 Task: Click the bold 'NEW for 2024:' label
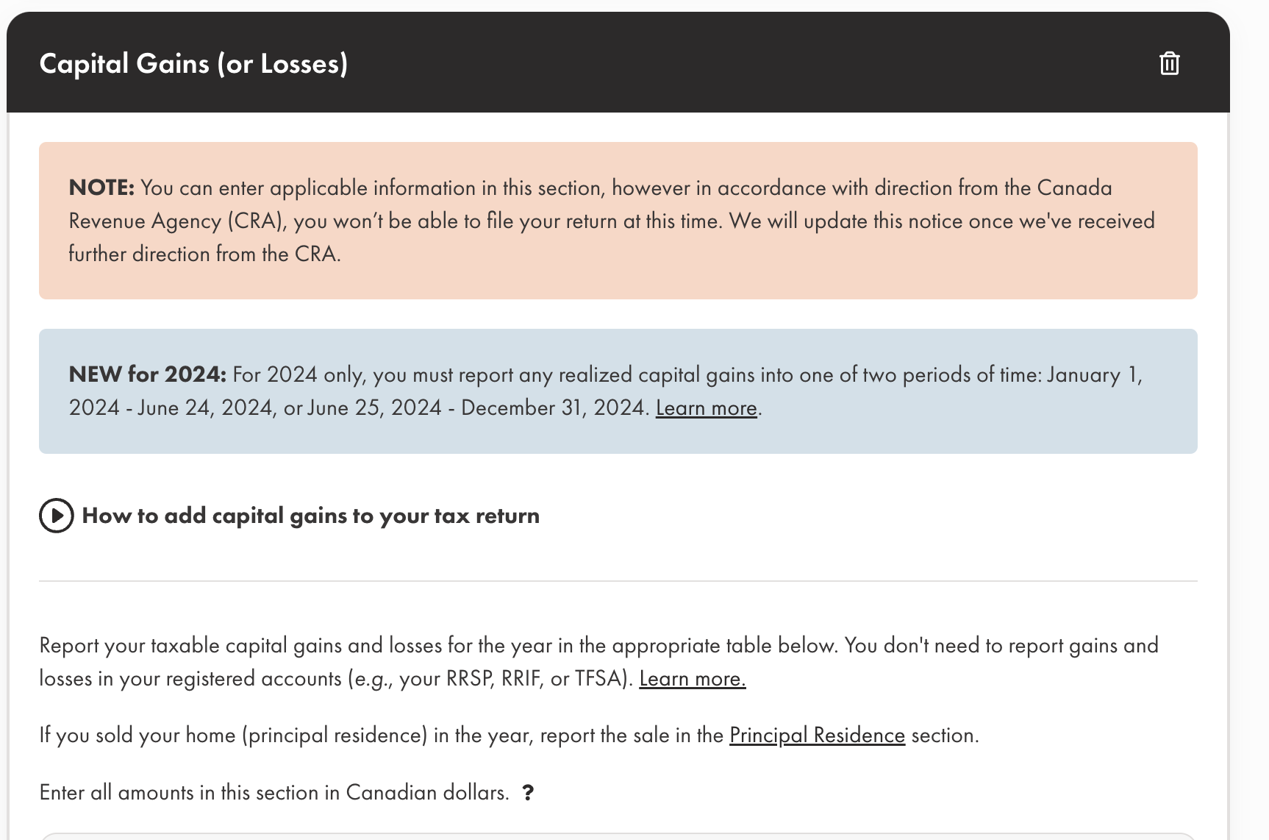[x=147, y=374]
